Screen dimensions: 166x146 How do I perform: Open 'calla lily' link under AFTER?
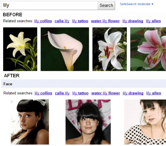tap(62, 93)
